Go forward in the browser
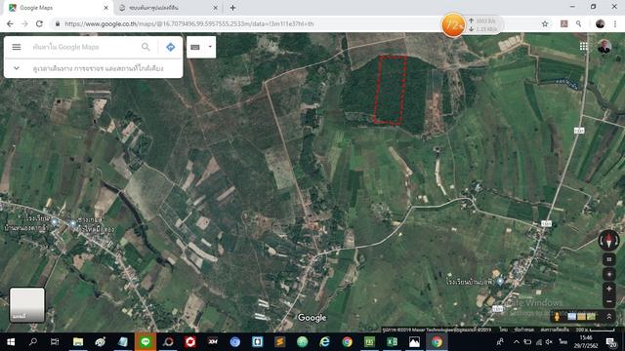The image size is (625, 351). point(24,23)
